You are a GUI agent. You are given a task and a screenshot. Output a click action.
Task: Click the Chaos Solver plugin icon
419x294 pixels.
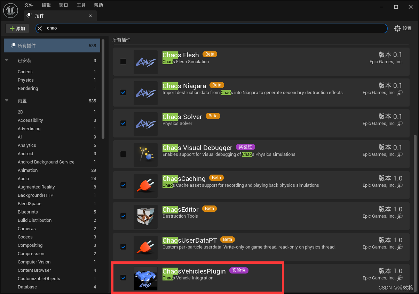tap(145, 124)
